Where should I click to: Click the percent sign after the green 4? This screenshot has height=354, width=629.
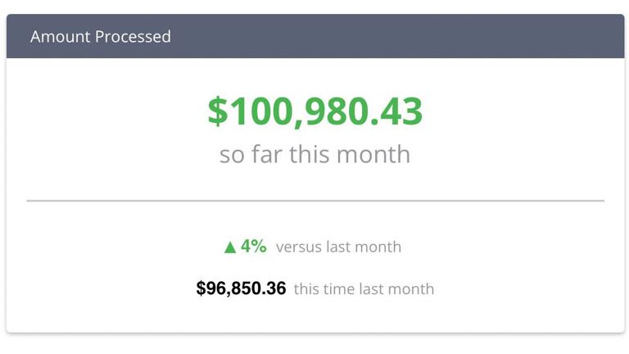click(259, 246)
